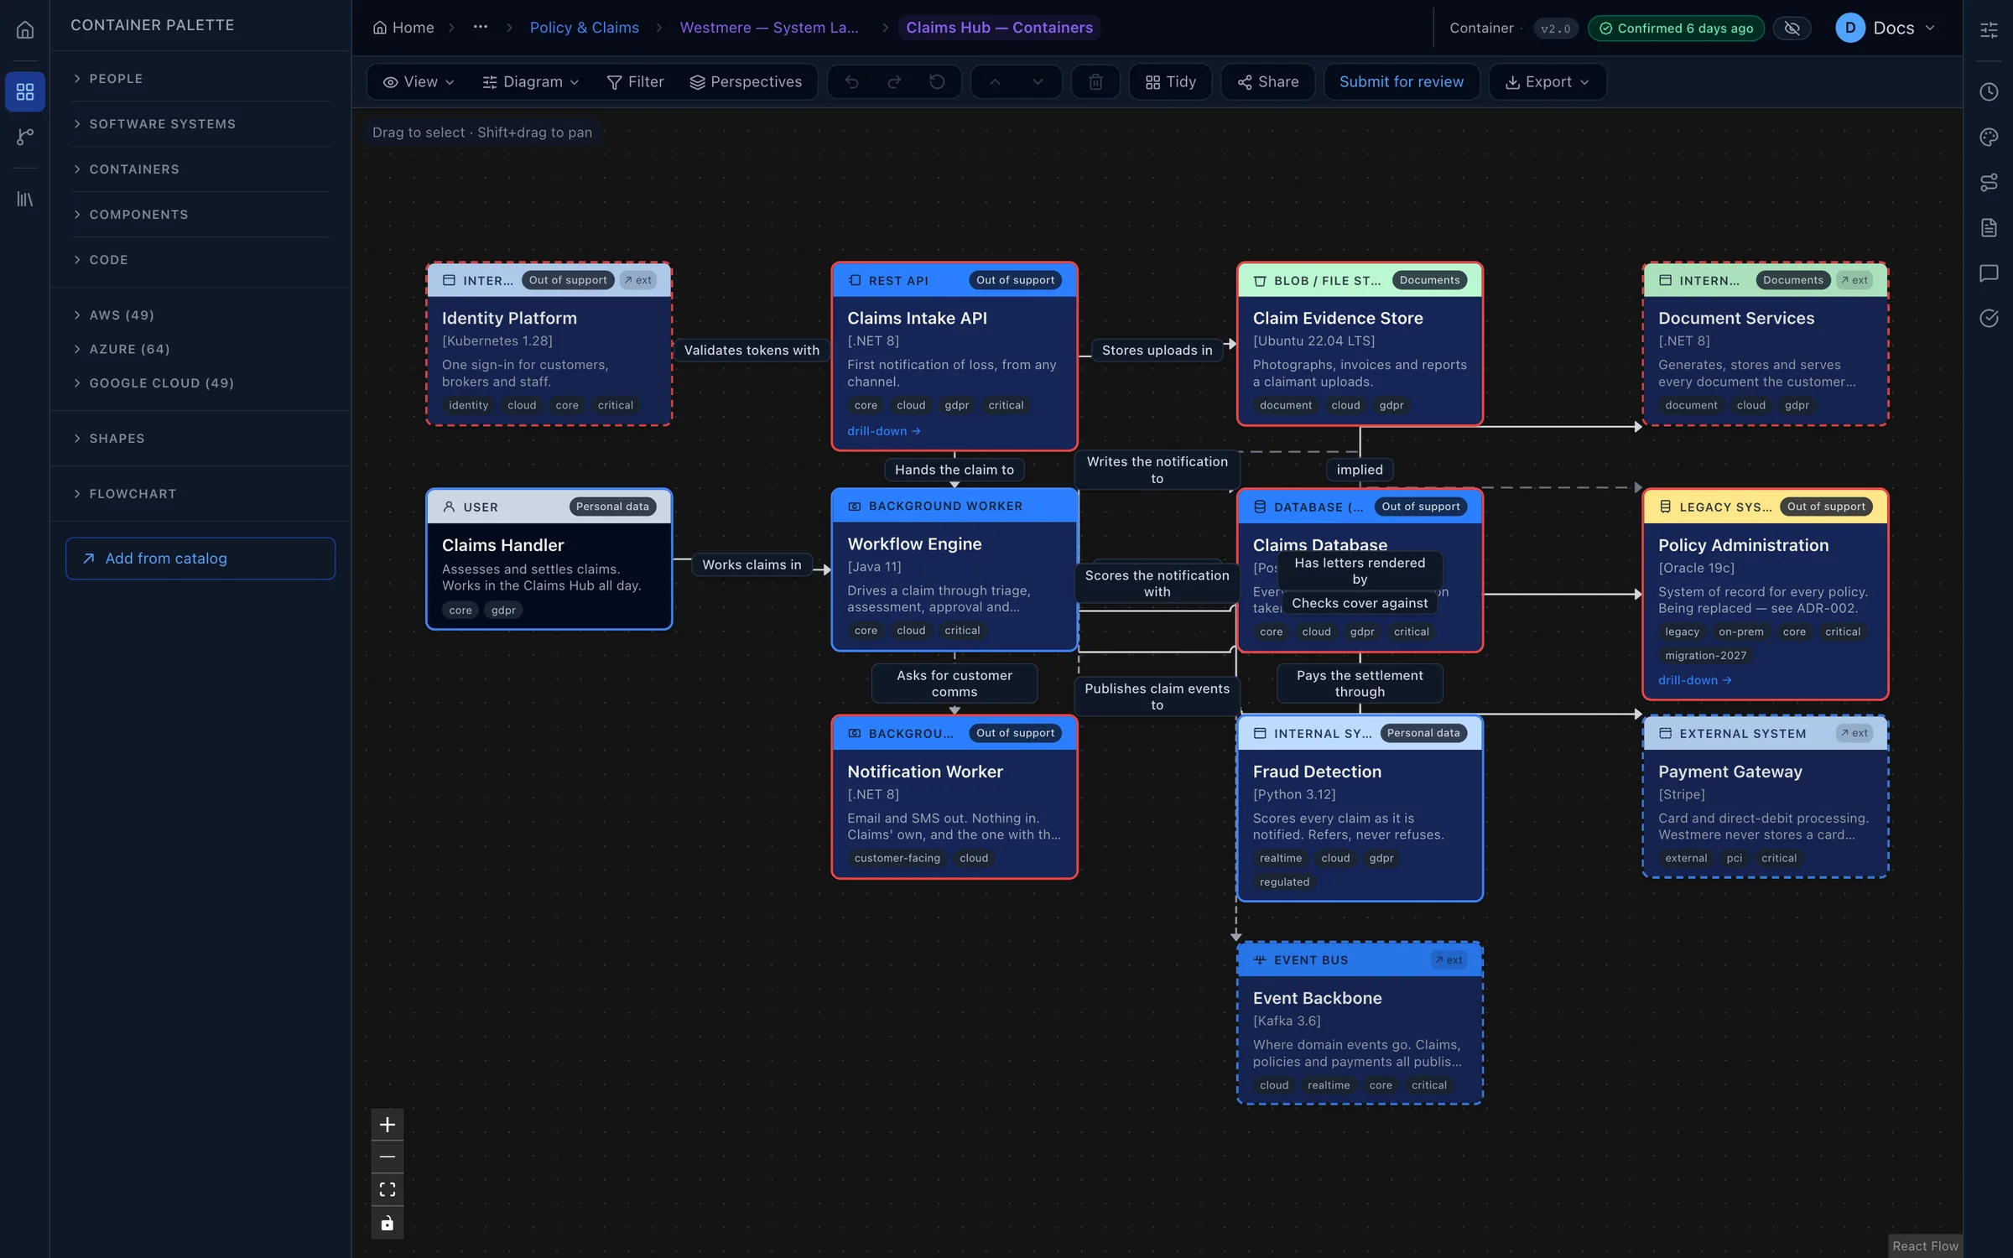The height and width of the screenshot is (1258, 2013).
Task: Open the home icon in left rail
Action: click(x=25, y=30)
